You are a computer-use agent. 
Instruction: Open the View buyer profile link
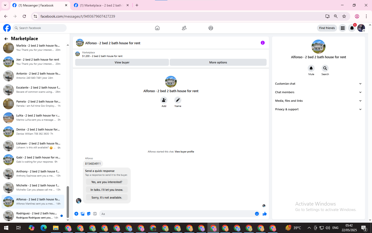[184, 152]
